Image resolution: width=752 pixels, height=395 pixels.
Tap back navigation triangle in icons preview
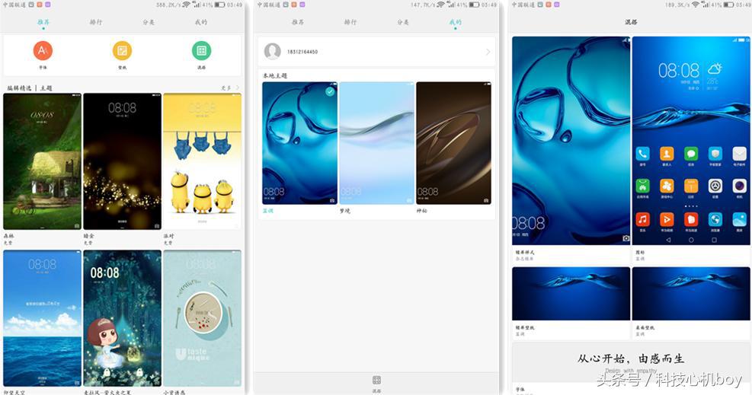pyautogui.click(x=668, y=240)
